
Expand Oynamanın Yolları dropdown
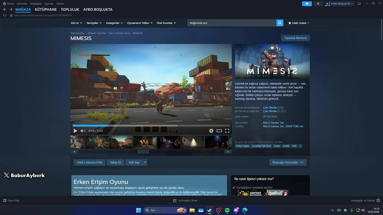pyautogui.click(x=140, y=23)
